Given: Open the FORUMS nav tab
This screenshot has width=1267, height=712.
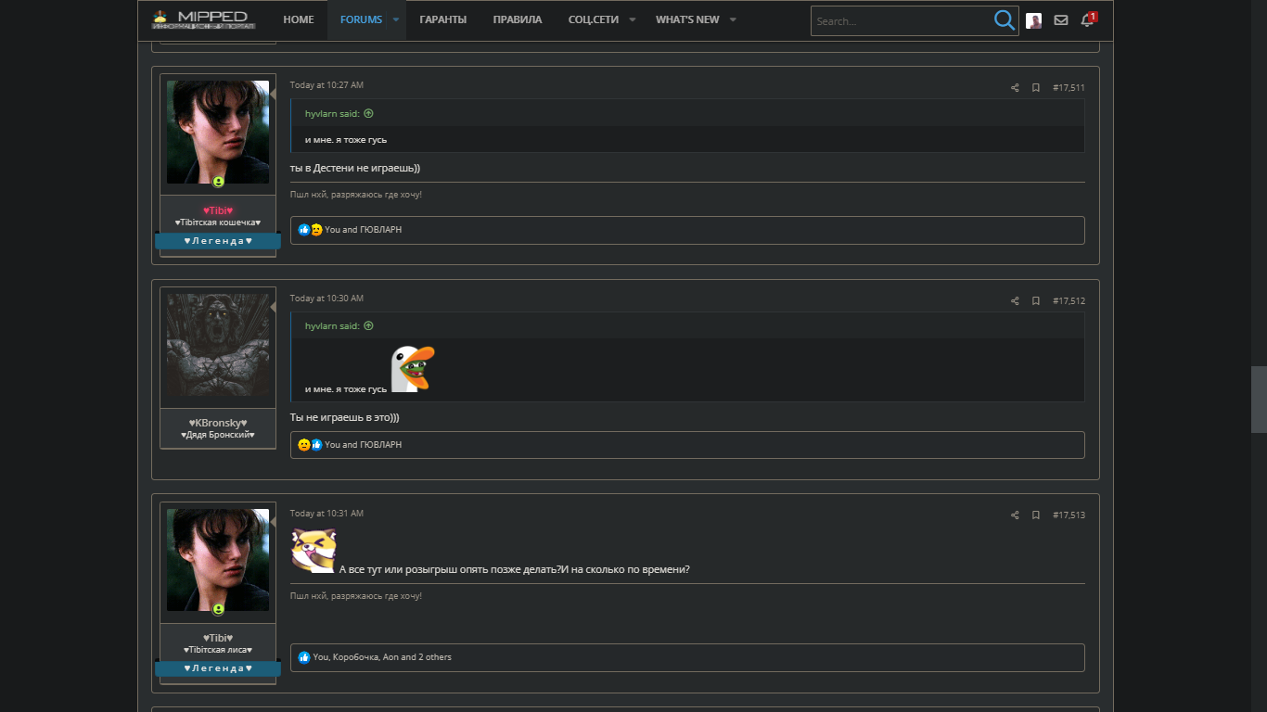Looking at the screenshot, I should tap(361, 19).
